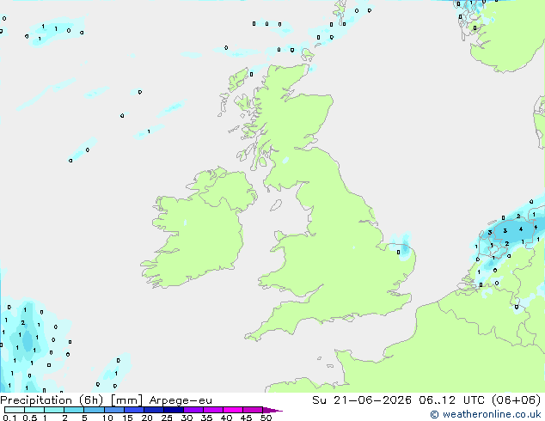Click the '[mm]' unit label
The height and width of the screenshot is (421, 545).
click(x=127, y=400)
